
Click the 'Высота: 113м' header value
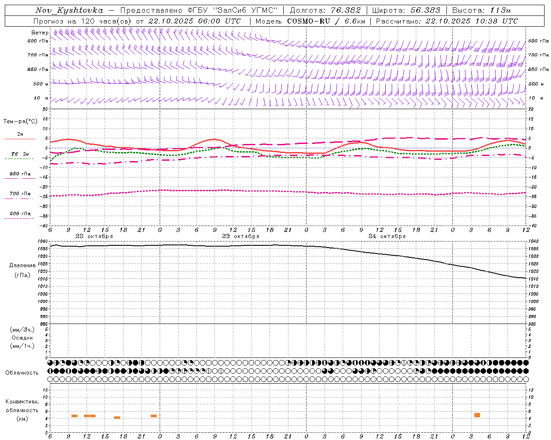tap(481, 10)
